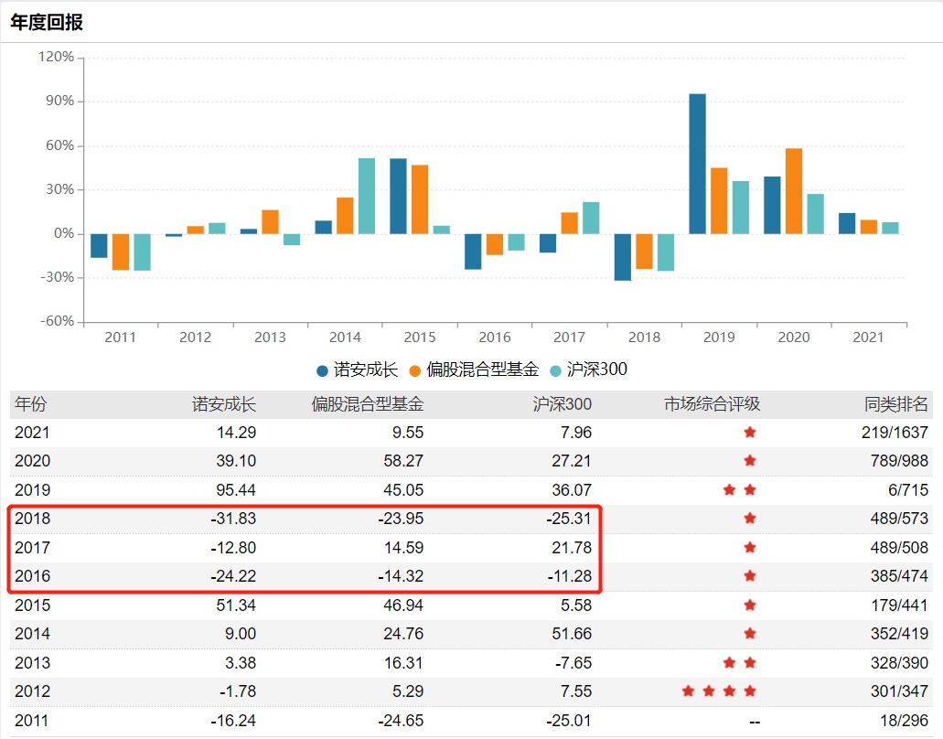Click the 120% y-axis label
943x739 pixels.
(x=56, y=57)
